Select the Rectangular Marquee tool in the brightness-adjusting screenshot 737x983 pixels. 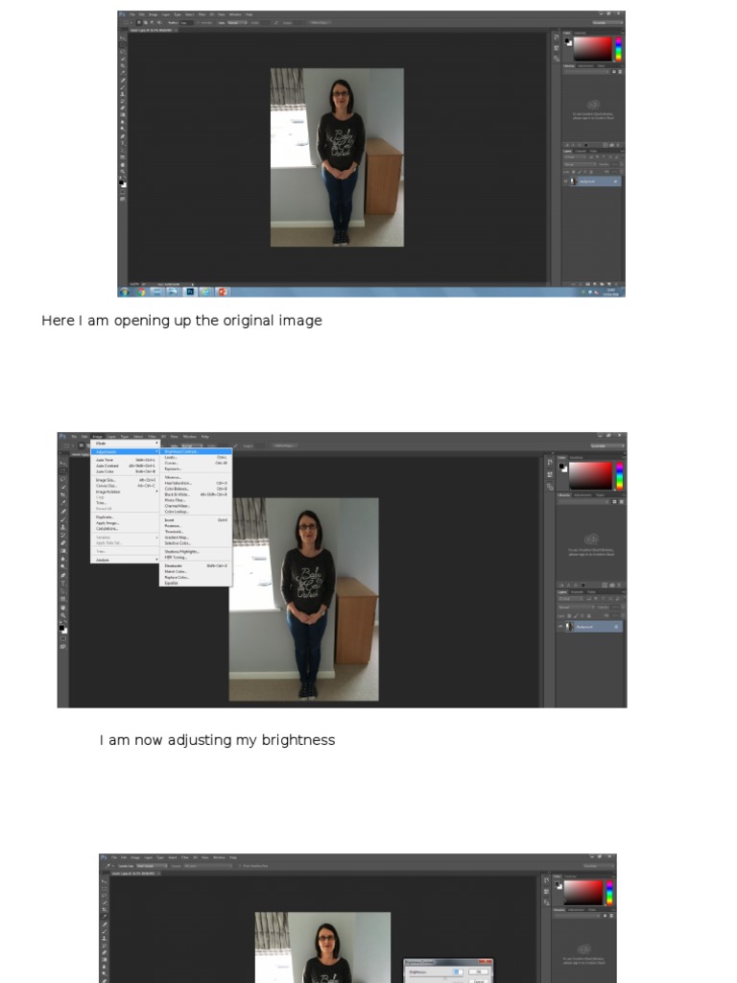coord(62,470)
